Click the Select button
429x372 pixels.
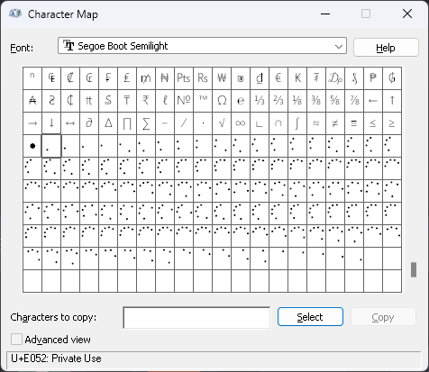click(310, 317)
